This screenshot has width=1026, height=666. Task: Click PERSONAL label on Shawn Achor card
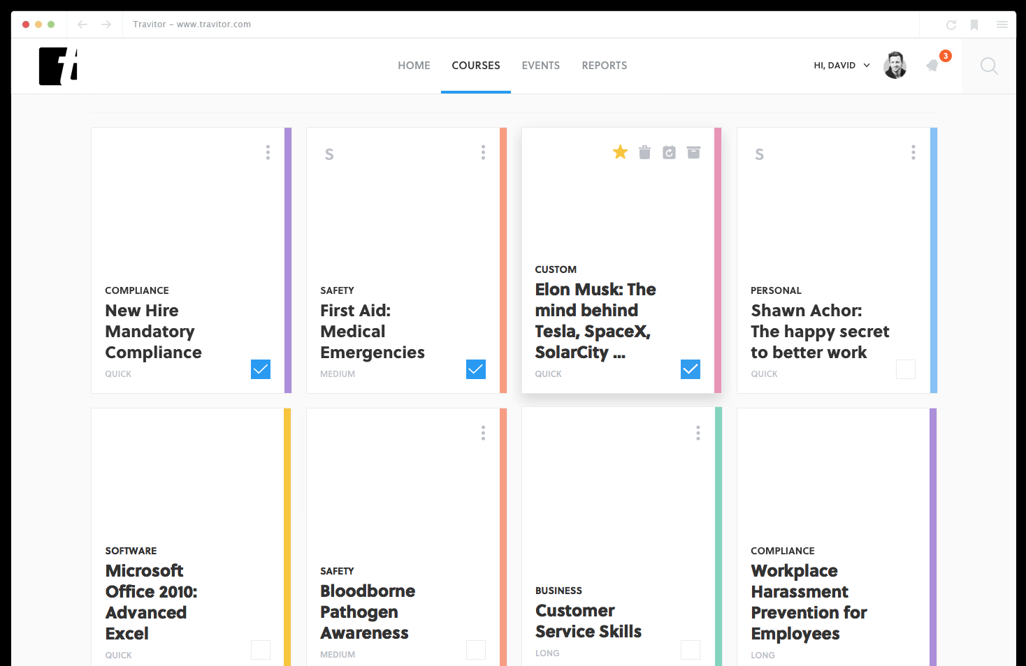776,290
